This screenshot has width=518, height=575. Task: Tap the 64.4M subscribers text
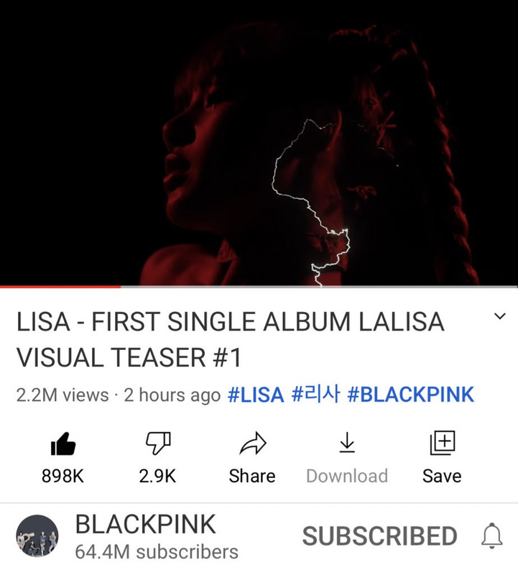[x=157, y=552]
